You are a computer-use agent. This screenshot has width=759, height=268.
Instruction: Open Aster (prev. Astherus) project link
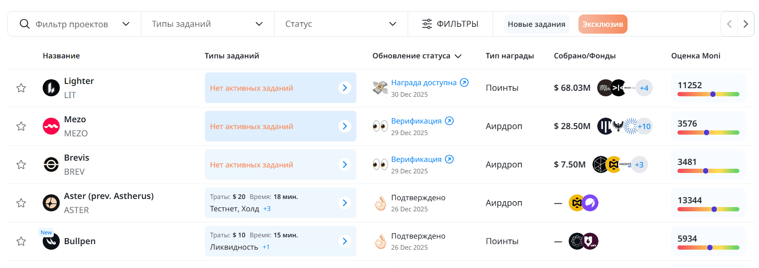pos(109,196)
